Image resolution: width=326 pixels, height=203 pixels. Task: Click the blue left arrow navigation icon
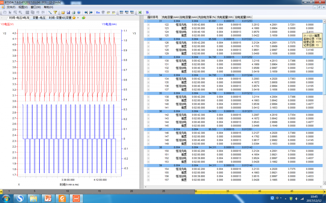(85, 12)
